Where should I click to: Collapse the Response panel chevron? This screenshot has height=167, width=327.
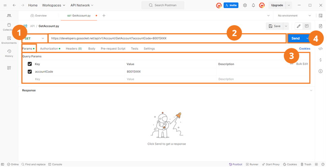(311, 90)
